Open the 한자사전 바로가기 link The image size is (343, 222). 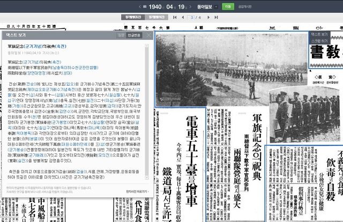tap(137, 191)
